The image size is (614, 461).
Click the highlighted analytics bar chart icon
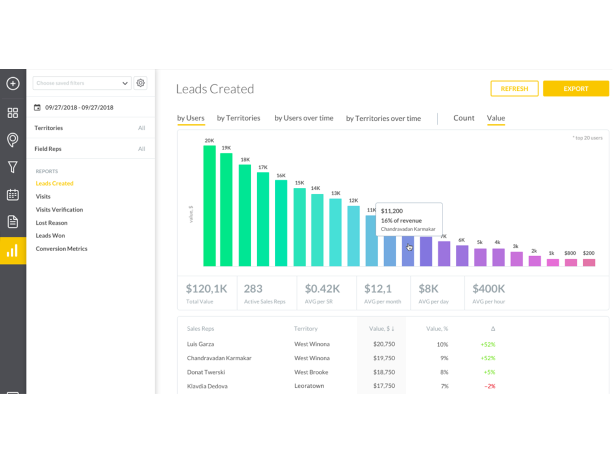point(13,250)
